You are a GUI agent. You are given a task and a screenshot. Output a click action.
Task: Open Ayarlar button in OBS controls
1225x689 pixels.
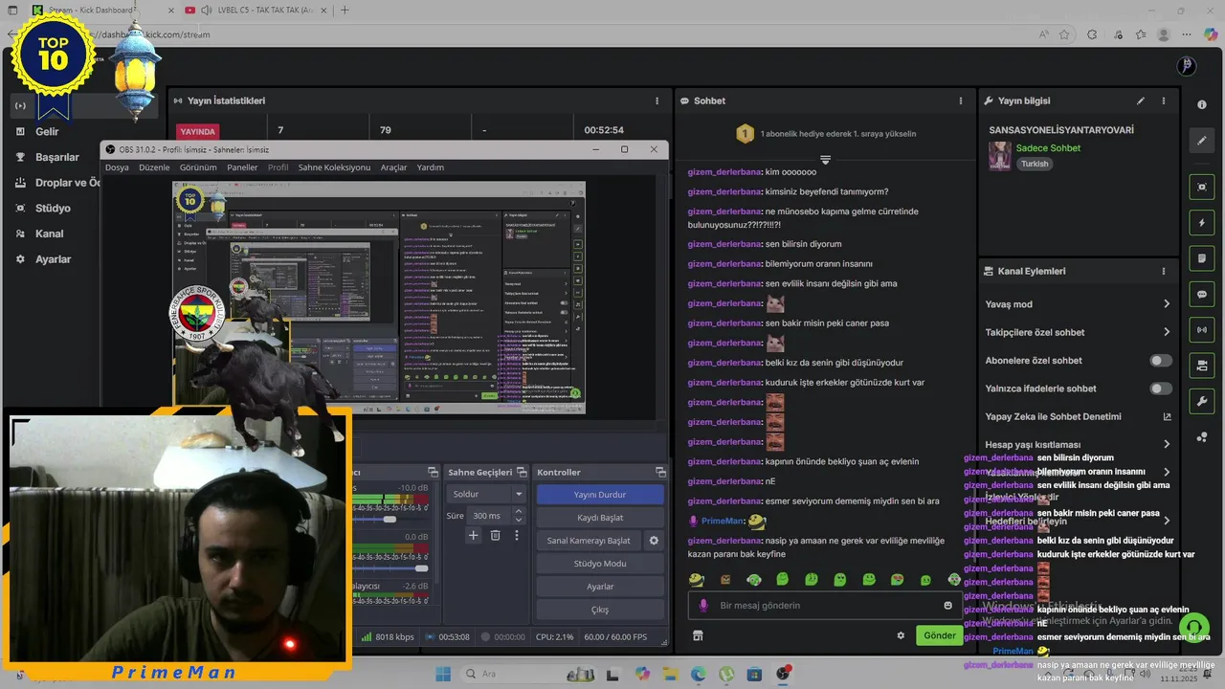[x=599, y=587]
